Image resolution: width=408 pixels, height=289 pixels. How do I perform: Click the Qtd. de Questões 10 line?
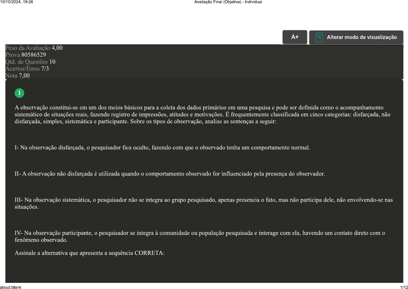pyautogui.click(x=30, y=62)
